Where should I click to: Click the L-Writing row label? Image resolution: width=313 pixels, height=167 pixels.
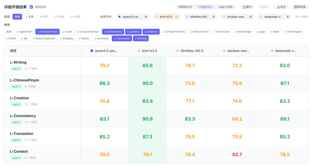[18, 62]
